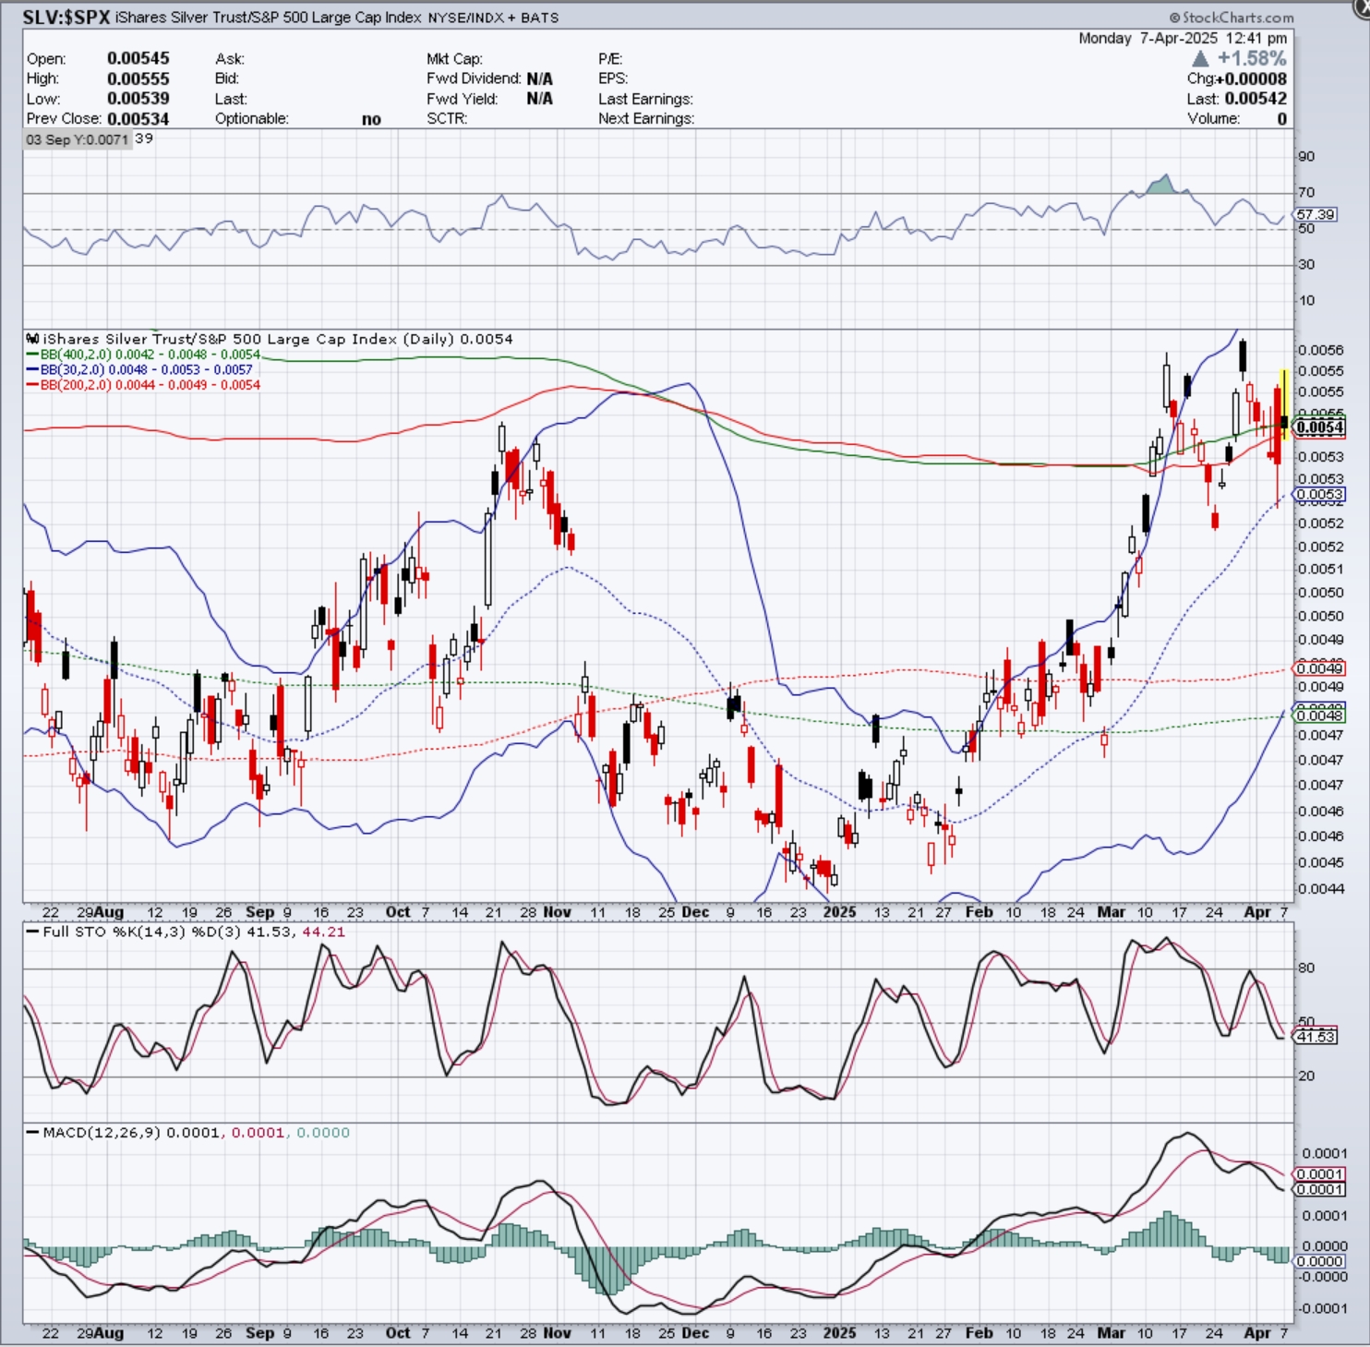
Task: Click the Optionable 'no' value
Action: [371, 119]
